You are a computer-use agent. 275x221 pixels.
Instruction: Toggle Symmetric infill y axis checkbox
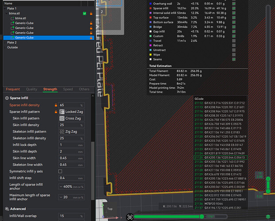click(60, 171)
